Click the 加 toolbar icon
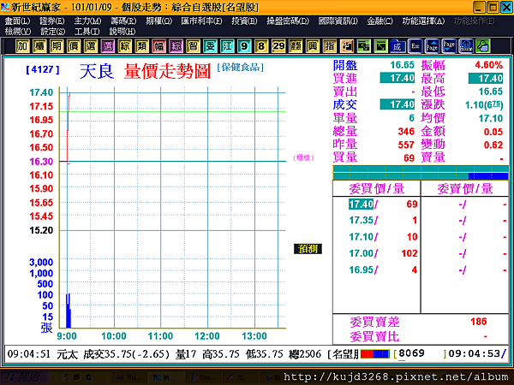The height and width of the screenshot is (385, 514). tap(22, 46)
